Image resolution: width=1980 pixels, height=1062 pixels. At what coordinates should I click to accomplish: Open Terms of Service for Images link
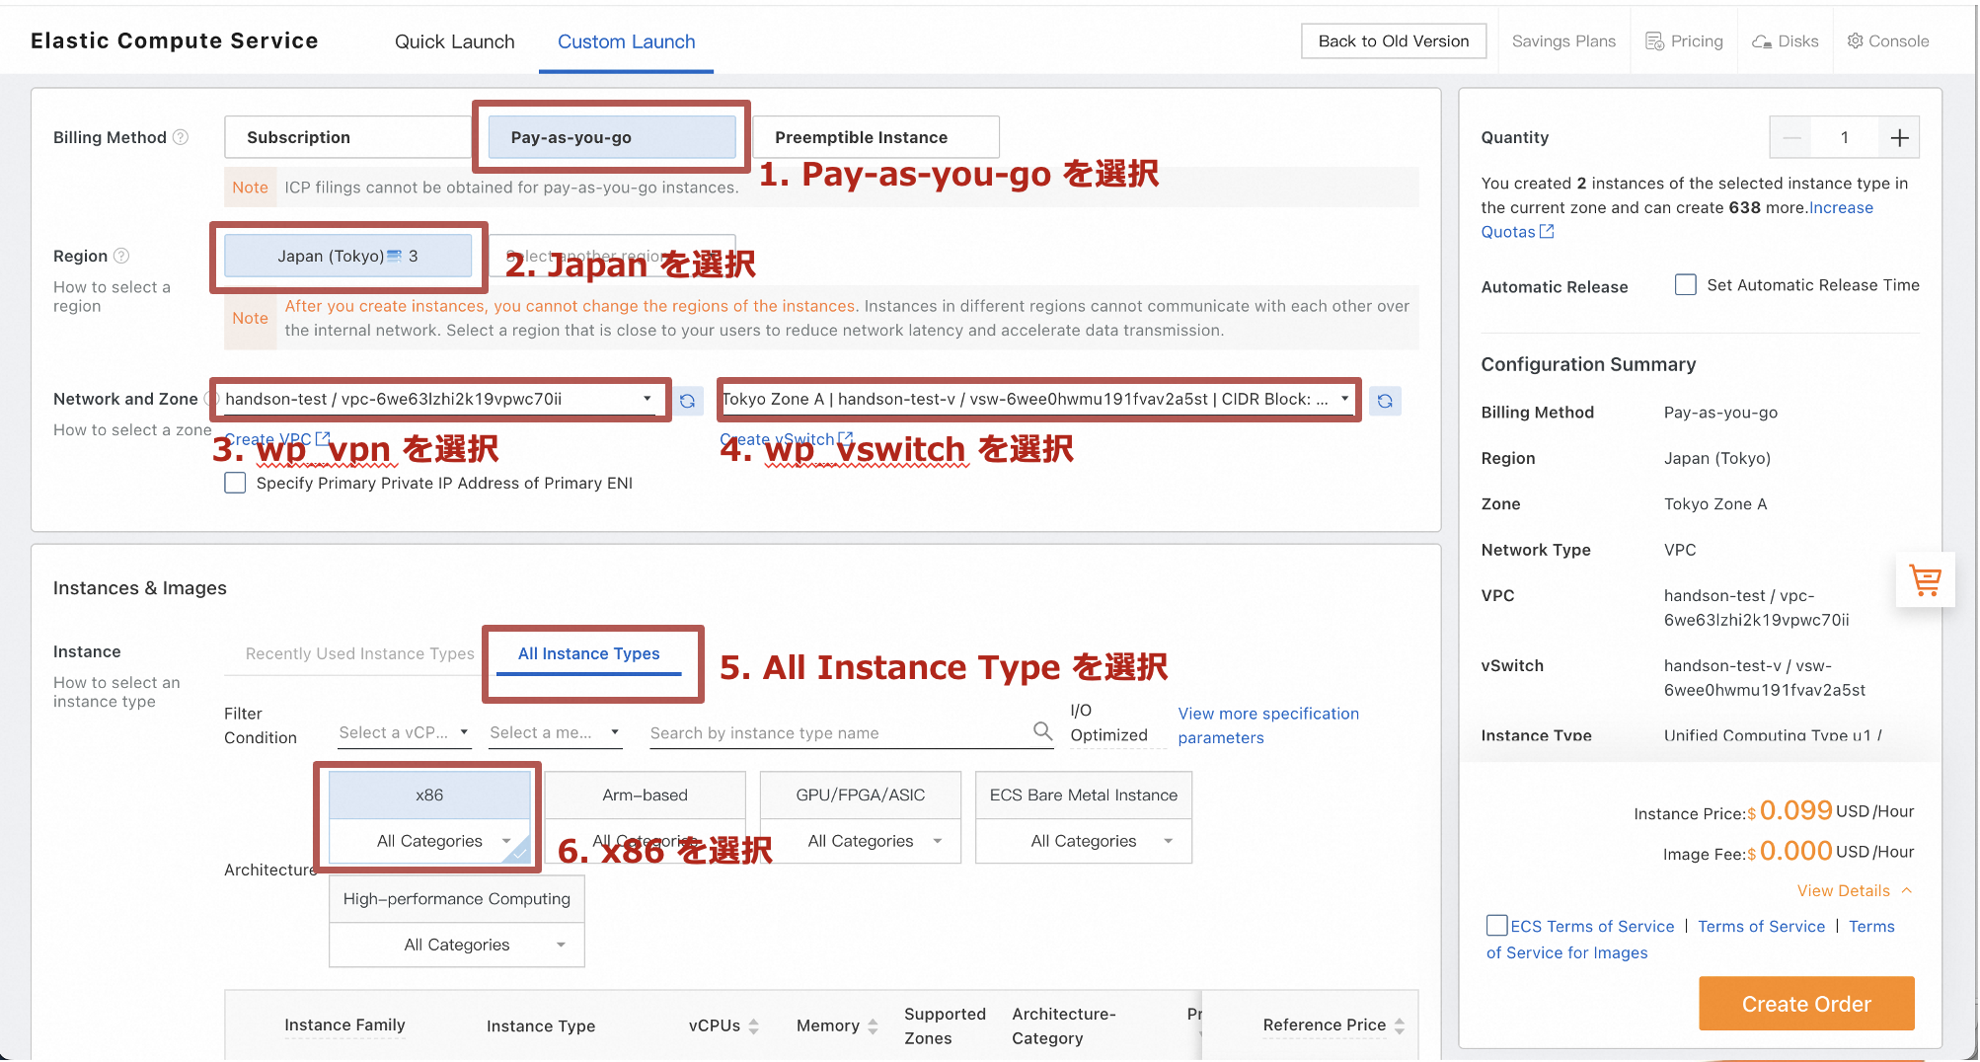pos(1691,939)
